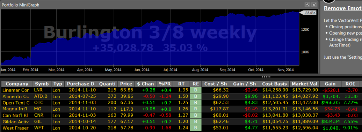The height and width of the screenshot is (132, 362).
Task: Select the market value $12,596.04 cell
Action: [305, 128]
